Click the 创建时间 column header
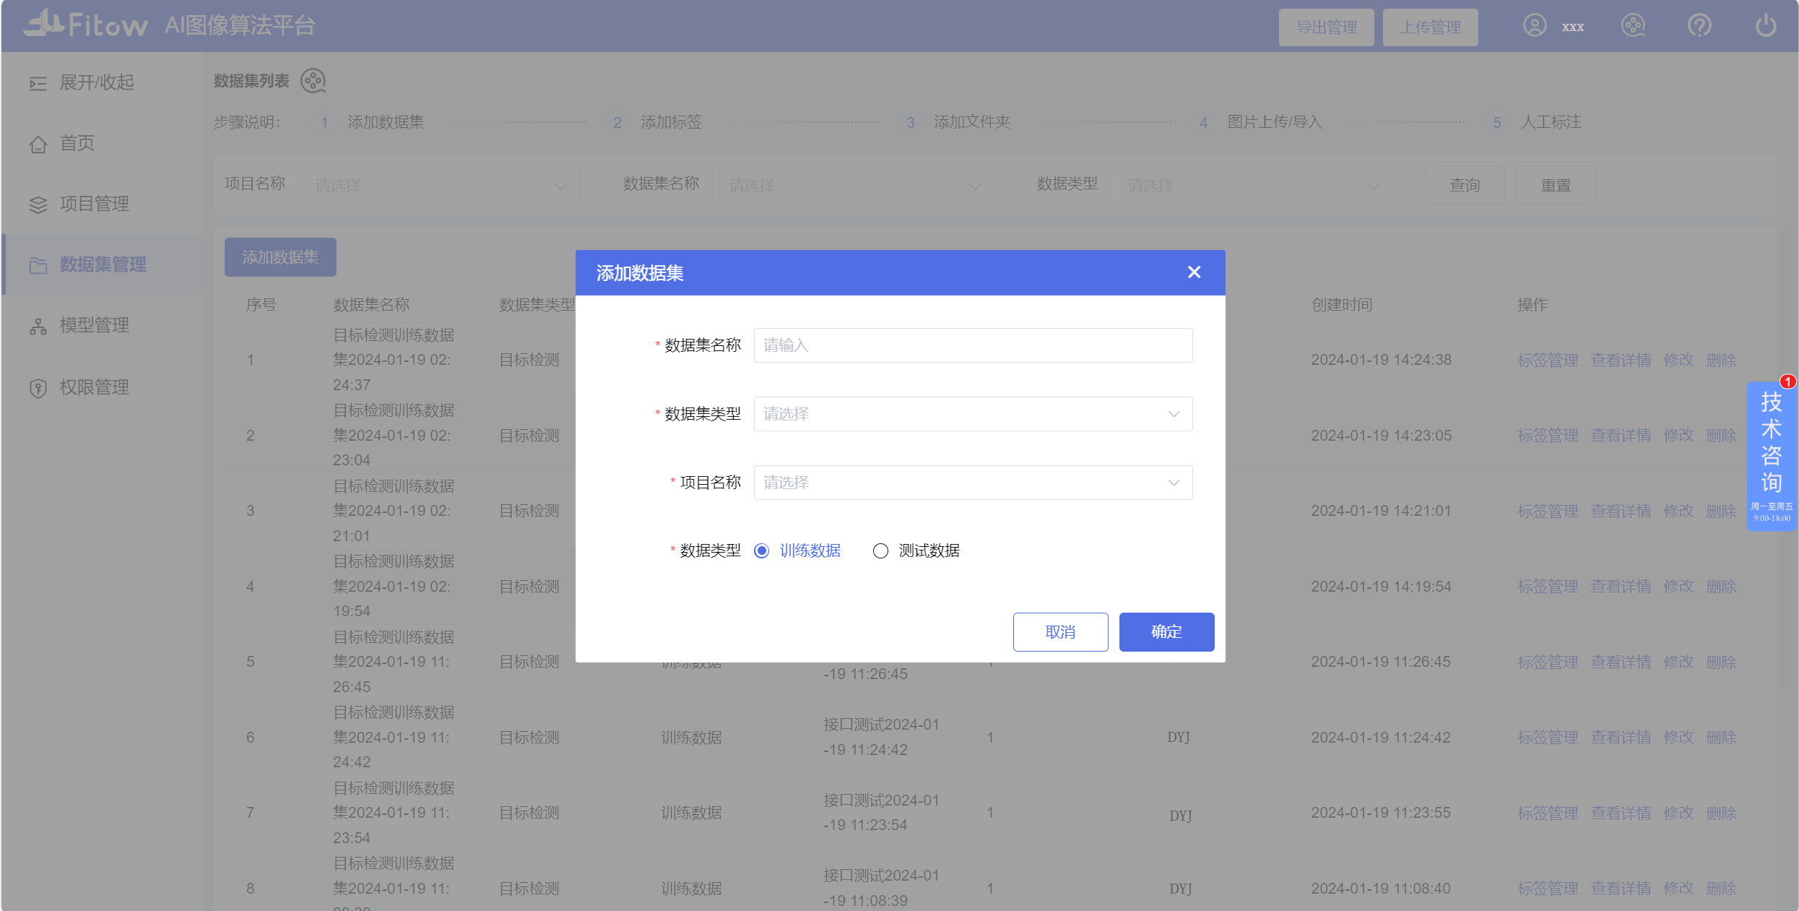This screenshot has height=911, width=1799. pyautogui.click(x=1342, y=305)
